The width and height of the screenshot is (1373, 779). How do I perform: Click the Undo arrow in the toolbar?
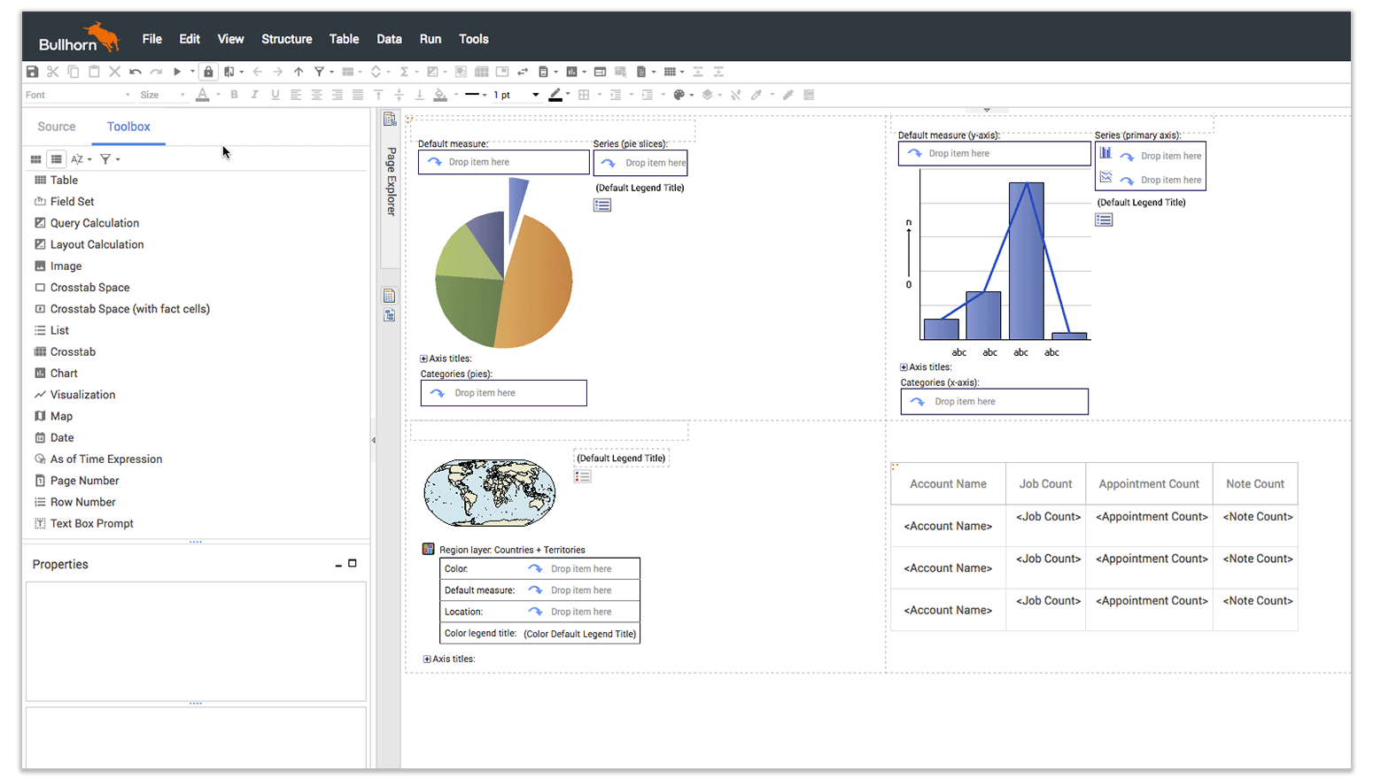[135, 72]
